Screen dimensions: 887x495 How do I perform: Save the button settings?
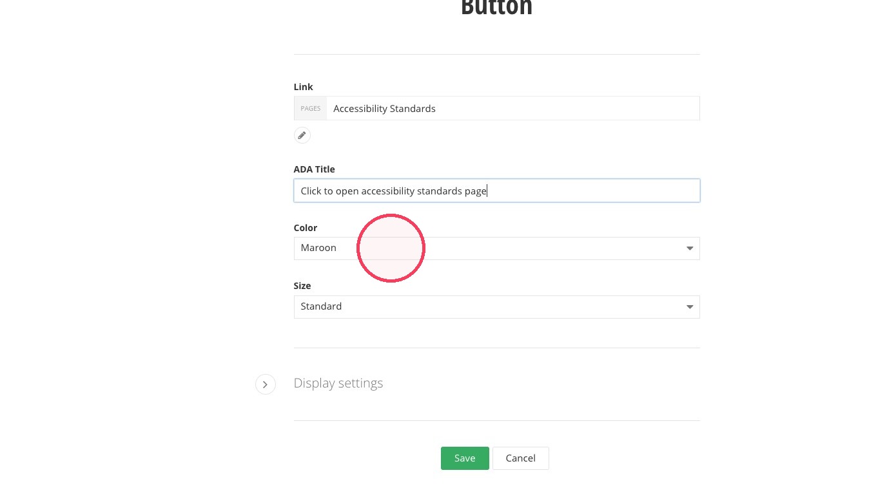tap(465, 458)
